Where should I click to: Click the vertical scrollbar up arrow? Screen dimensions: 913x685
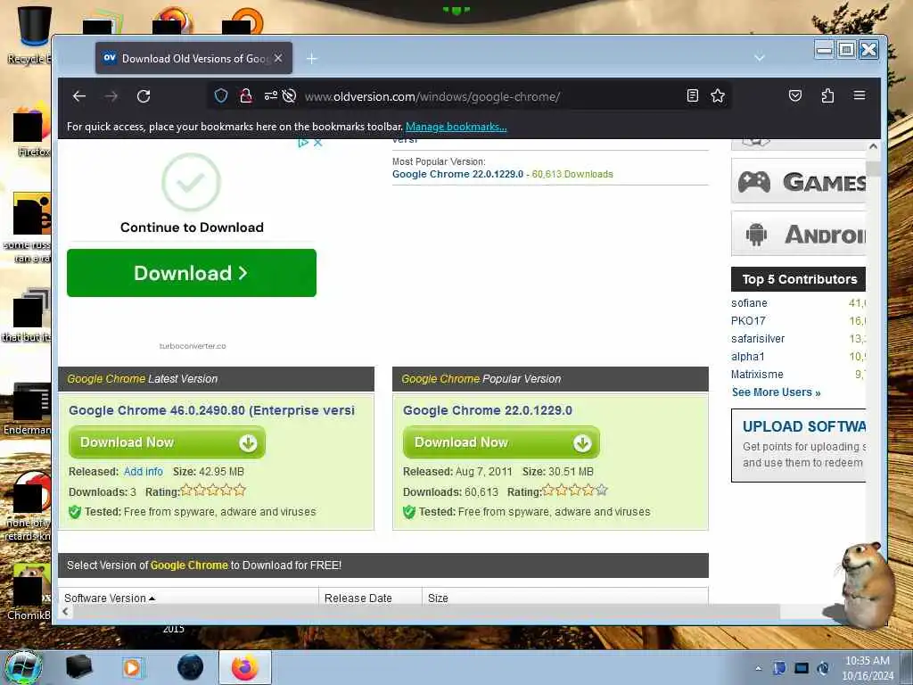873,146
